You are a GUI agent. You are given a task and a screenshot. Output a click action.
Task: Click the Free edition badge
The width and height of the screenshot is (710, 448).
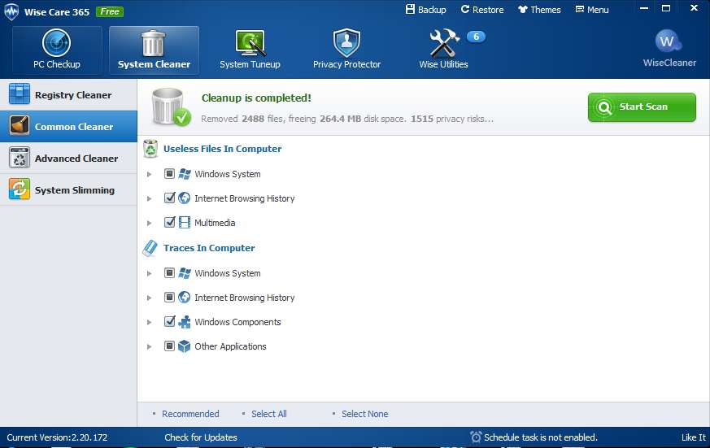(110, 11)
